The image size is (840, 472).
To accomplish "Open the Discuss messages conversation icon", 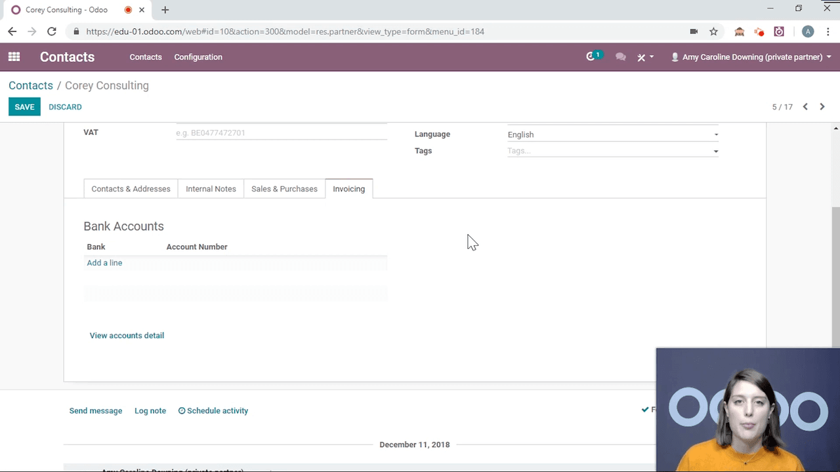I will coord(620,57).
